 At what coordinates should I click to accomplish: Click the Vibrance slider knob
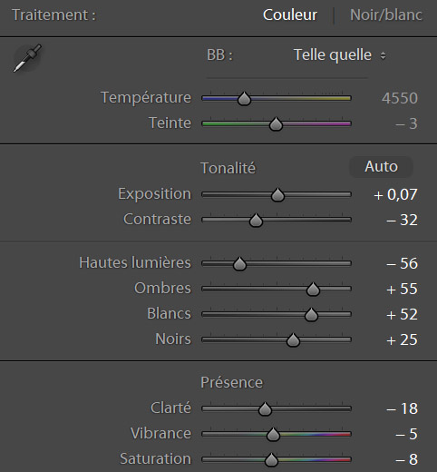pos(273,435)
